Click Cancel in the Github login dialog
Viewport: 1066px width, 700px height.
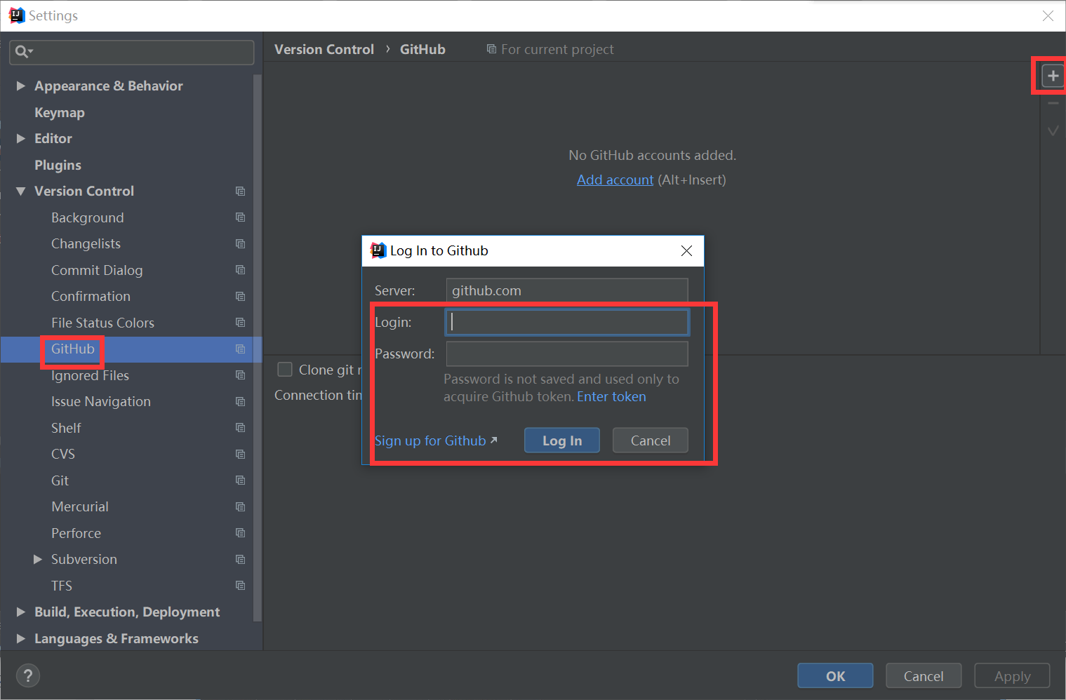coord(650,440)
